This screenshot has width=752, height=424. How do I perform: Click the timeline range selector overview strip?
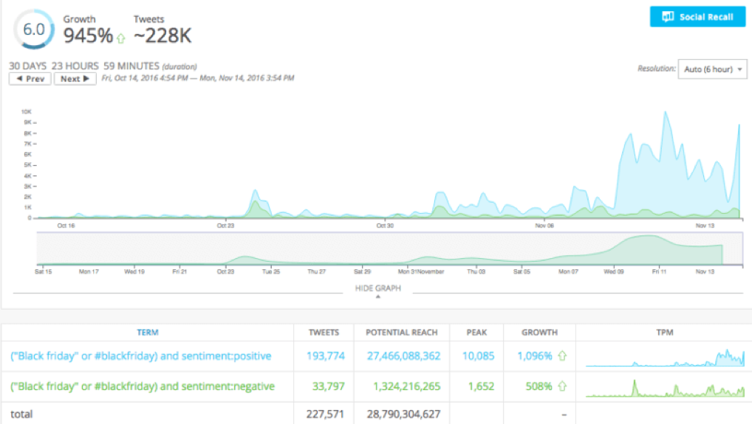tap(389, 249)
